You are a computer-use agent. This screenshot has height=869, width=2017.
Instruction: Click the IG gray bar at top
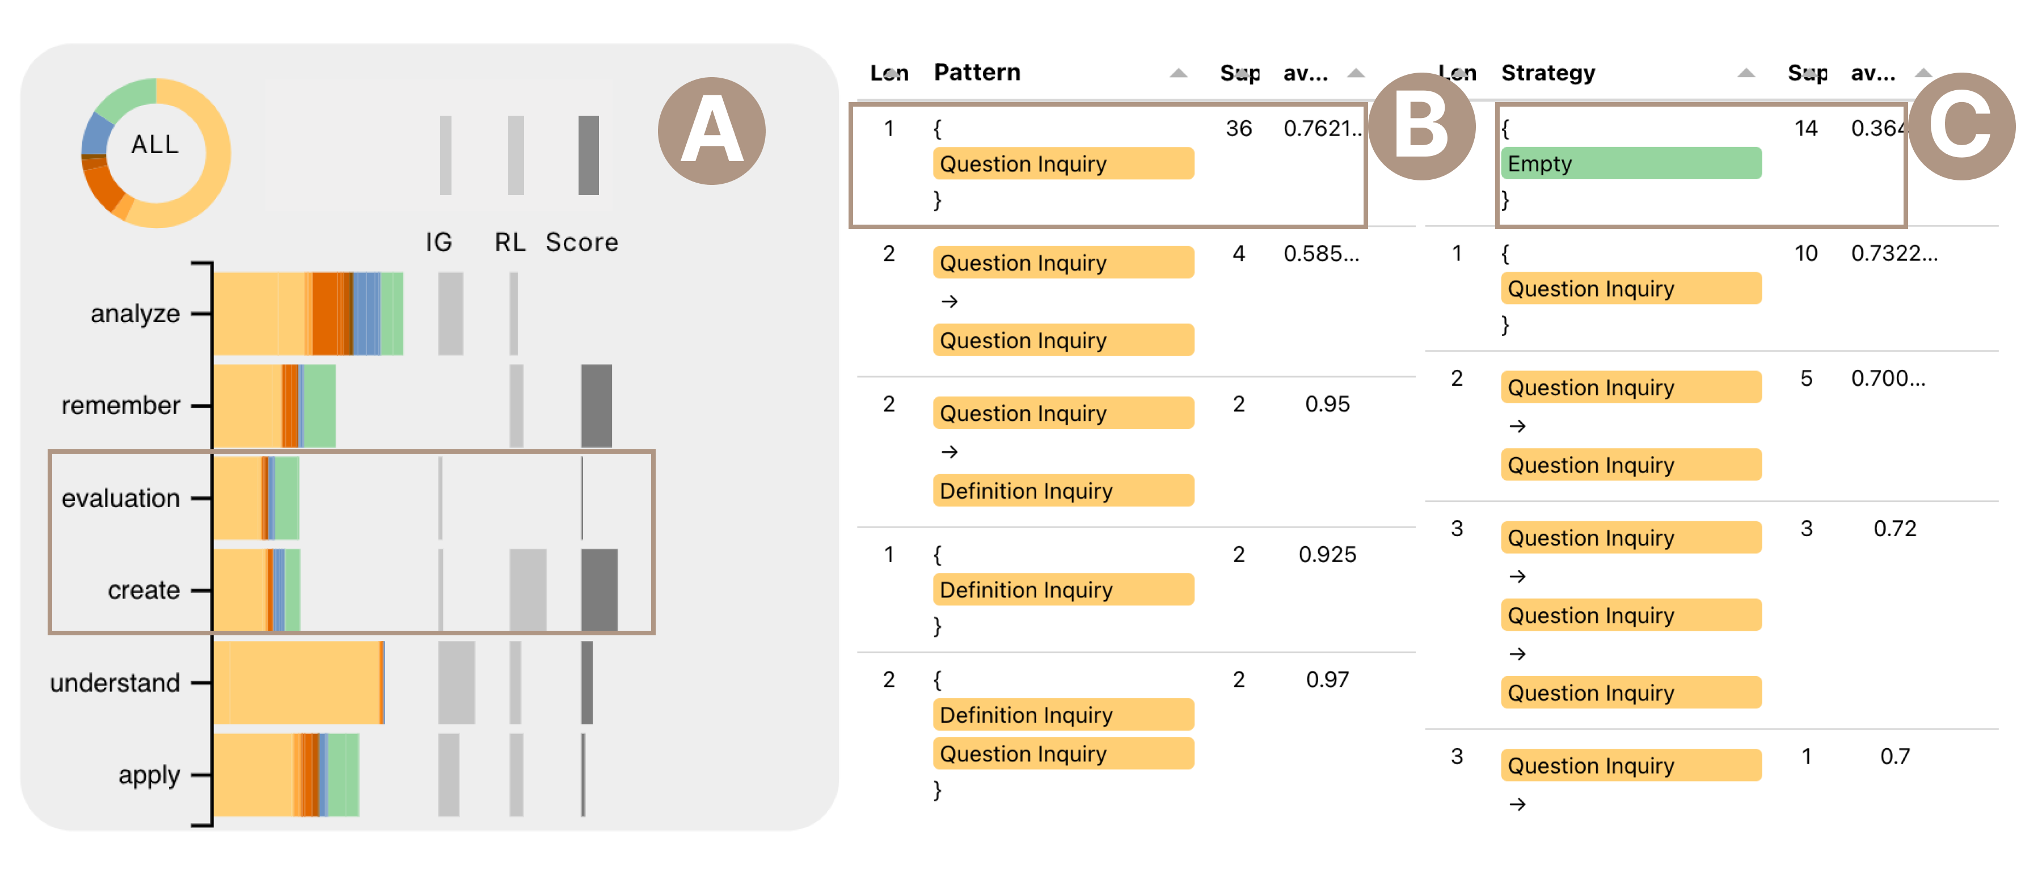click(445, 155)
